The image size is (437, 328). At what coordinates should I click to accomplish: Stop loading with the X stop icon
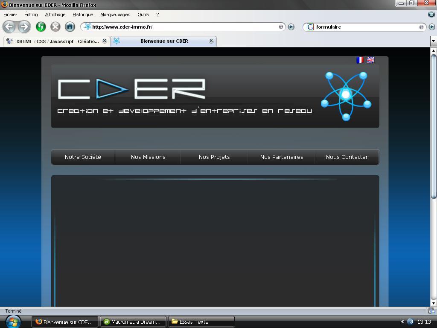coord(55,27)
